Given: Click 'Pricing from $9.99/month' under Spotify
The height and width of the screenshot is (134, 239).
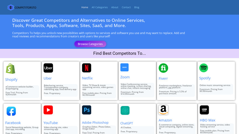Looking at the screenshot, I should point(211,90).
